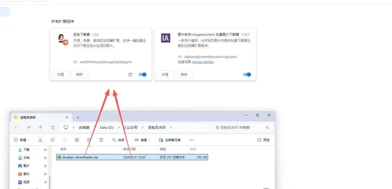Screen dimensions: 392x189
Task: Select Data (D:) in the address path
Action: [107, 127]
